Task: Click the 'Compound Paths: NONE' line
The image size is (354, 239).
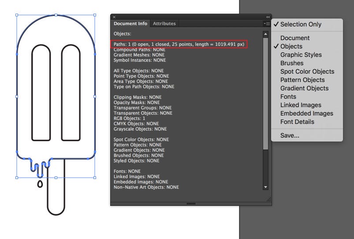Action: click(x=139, y=49)
